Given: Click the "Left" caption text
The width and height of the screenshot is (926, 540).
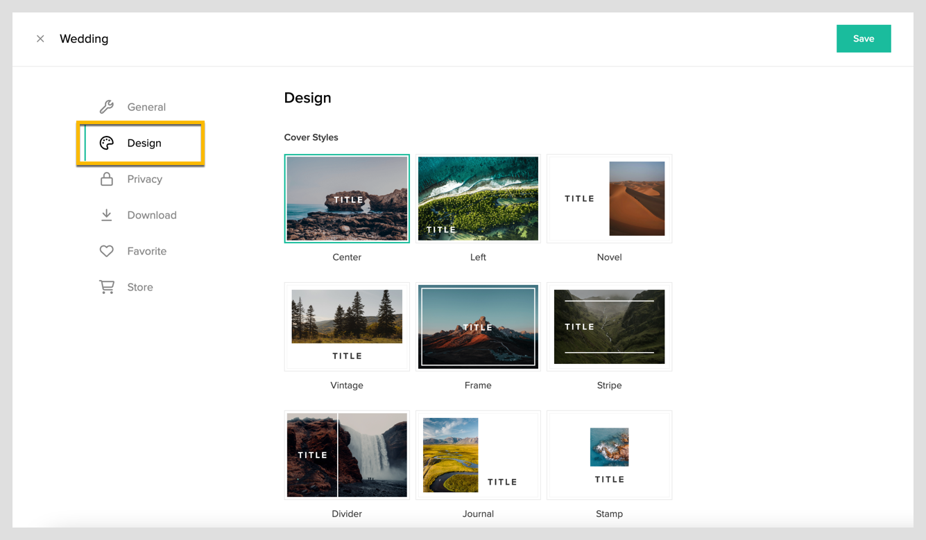Looking at the screenshot, I should 478,257.
